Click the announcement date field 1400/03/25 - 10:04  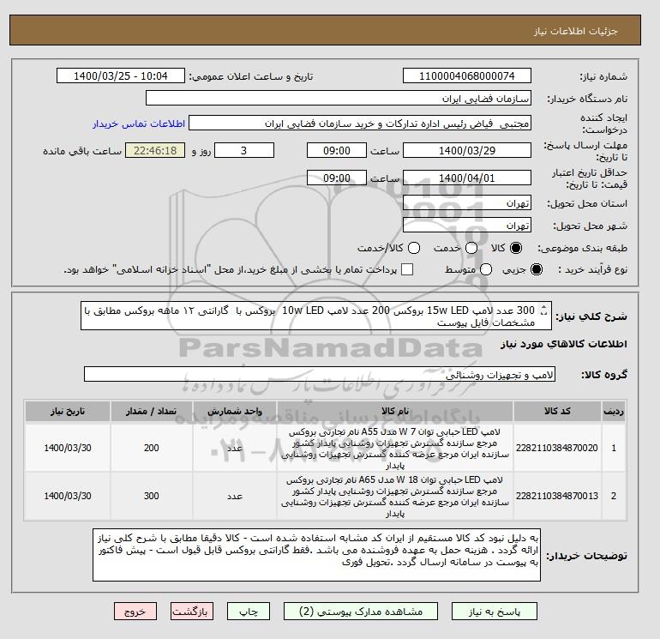click(x=120, y=76)
